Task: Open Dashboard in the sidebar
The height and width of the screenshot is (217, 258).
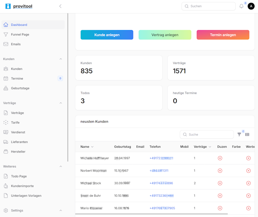Action: point(33,25)
